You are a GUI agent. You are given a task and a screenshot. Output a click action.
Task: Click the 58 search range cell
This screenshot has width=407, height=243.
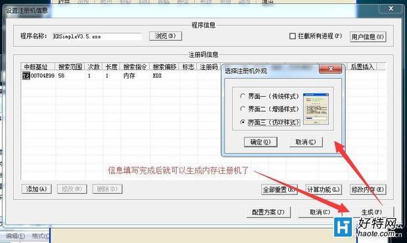click(x=61, y=75)
